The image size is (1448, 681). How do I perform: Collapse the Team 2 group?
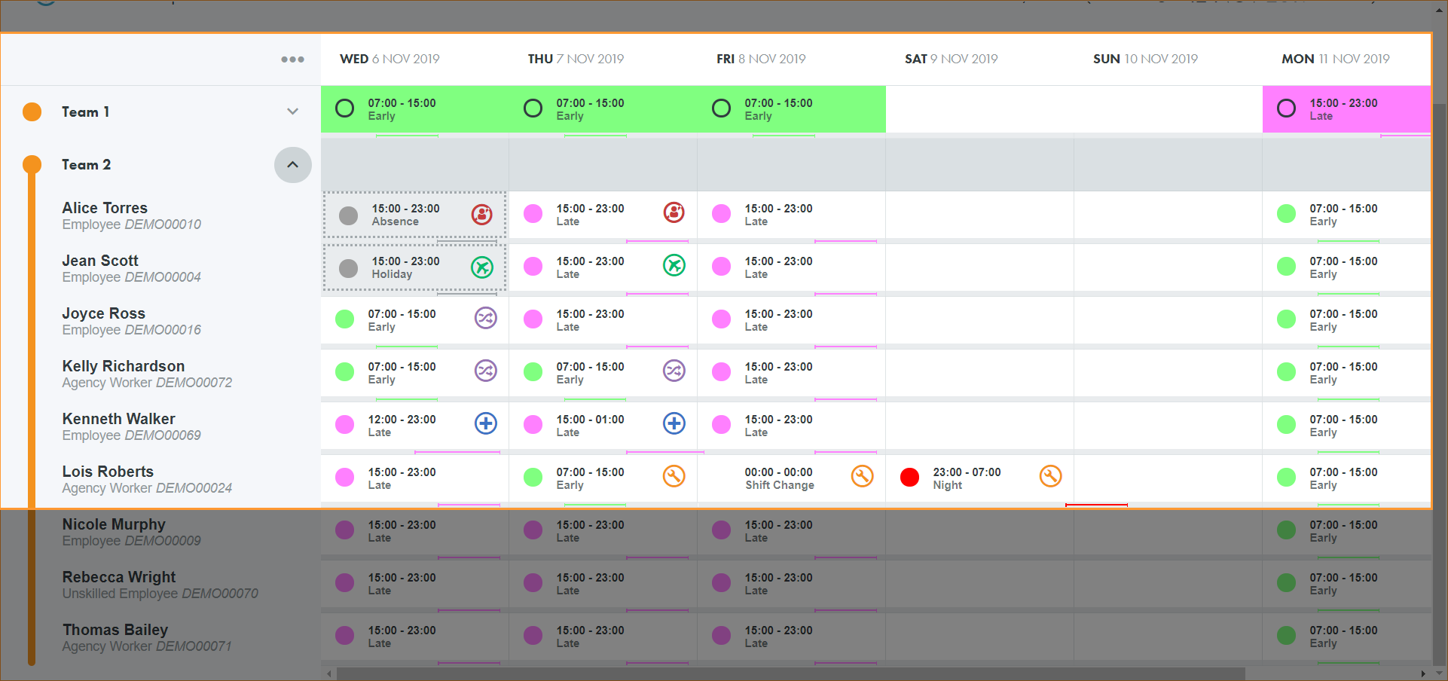[x=292, y=165]
